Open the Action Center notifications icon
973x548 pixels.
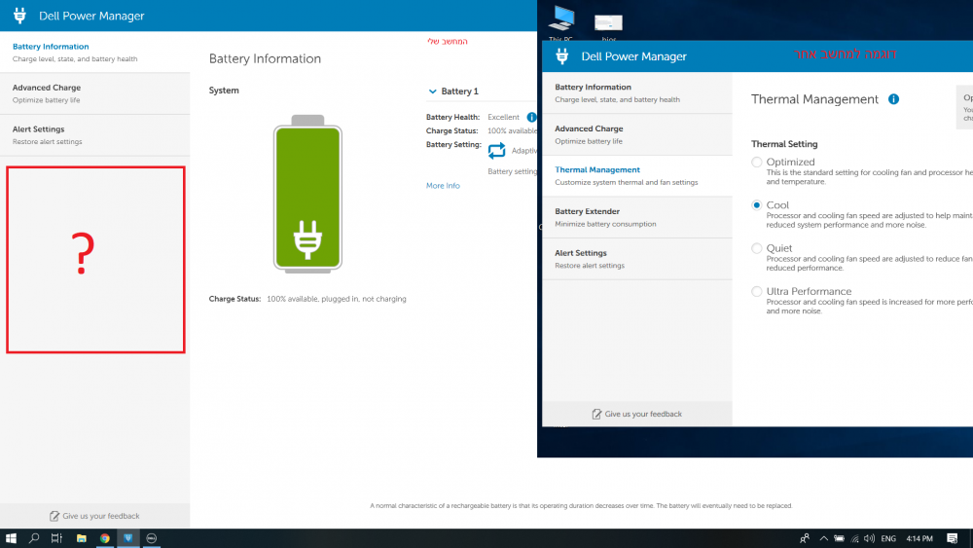click(x=952, y=538)
